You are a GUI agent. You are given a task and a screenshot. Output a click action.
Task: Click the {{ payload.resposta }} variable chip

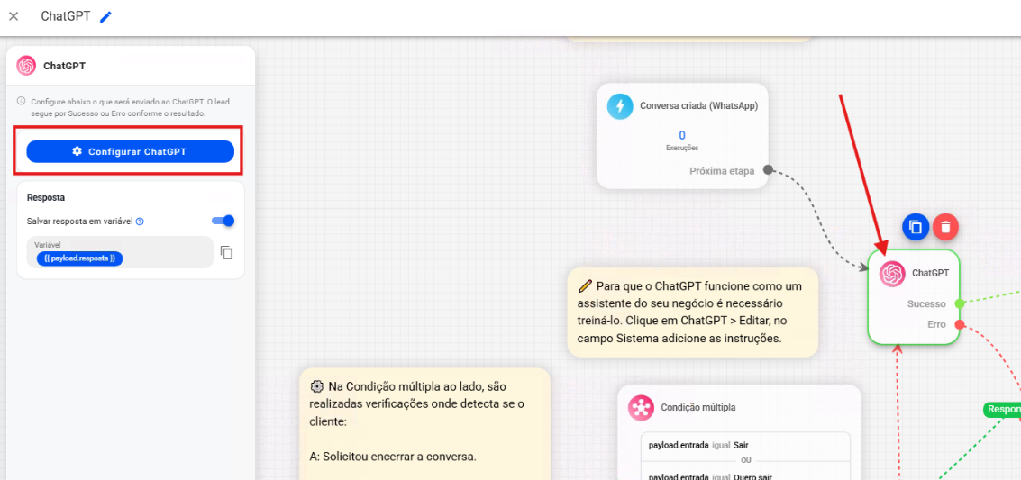pyautogui.click(x=79, y=258)
